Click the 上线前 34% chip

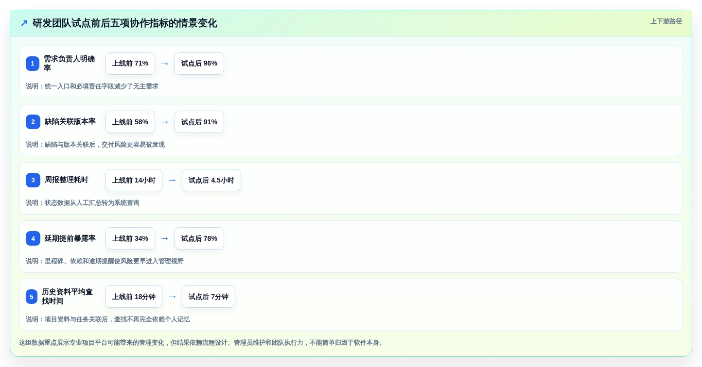pyautogui.click(x=130, y=238)
